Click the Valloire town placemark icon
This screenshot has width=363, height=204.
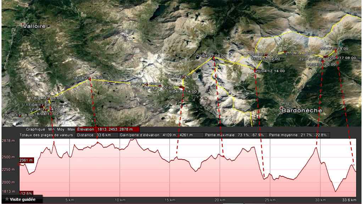(23, 25)
